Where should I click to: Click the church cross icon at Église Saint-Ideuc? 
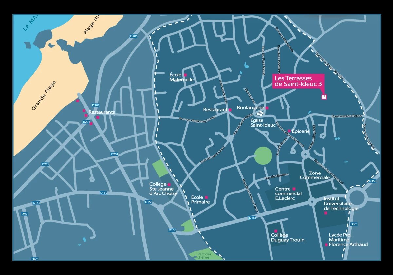tap(261, 114)
